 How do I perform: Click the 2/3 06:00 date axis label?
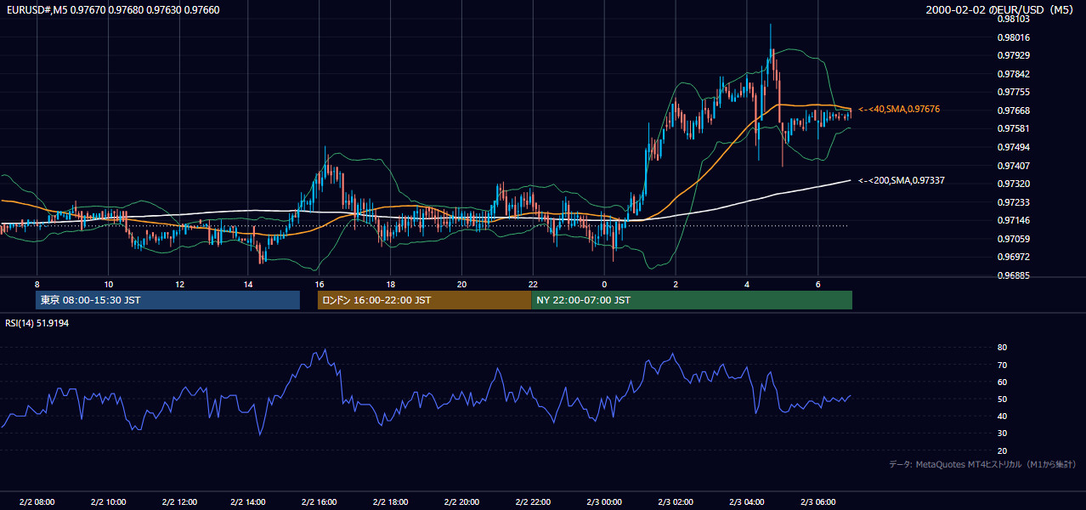point(817,501)
